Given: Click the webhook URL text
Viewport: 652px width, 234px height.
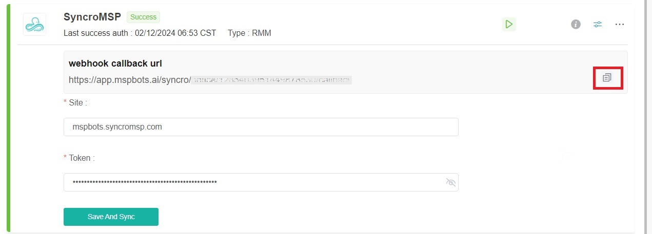Looking at the screenshot, I should tap(210, 80).
